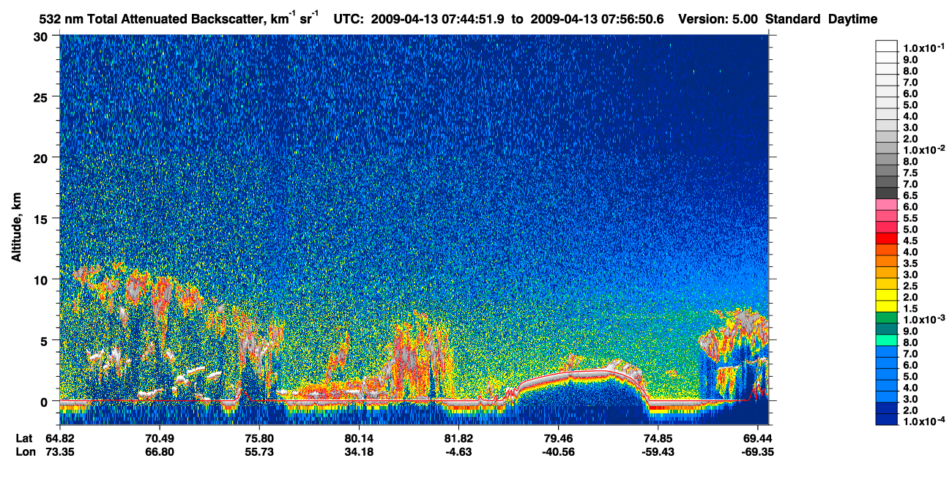Viewport: 952px width, 488px height.
Task: Click the dark navy swatch at colorbar bottom
Action: 886,419
